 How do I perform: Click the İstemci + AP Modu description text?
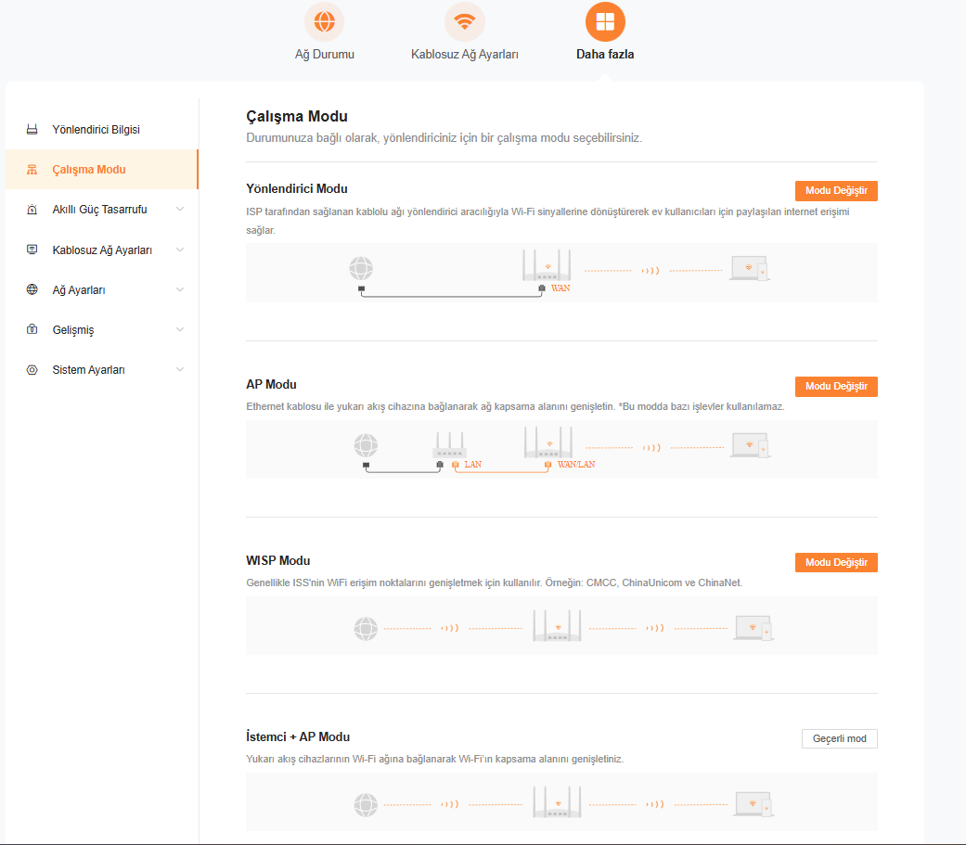click(x=435, y=759)
